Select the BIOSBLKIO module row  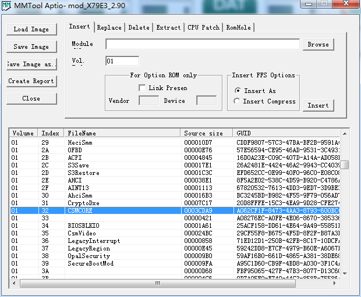click(x=175, y=226)
